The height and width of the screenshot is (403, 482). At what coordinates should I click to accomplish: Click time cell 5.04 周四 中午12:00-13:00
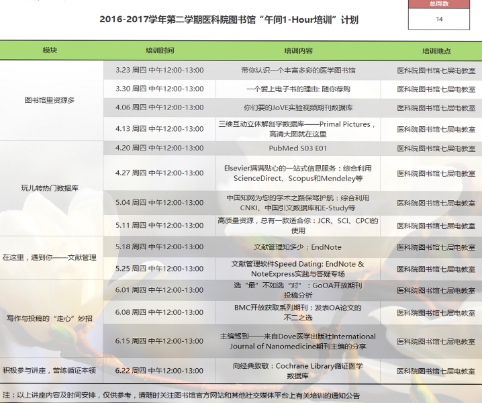point(160,203)
